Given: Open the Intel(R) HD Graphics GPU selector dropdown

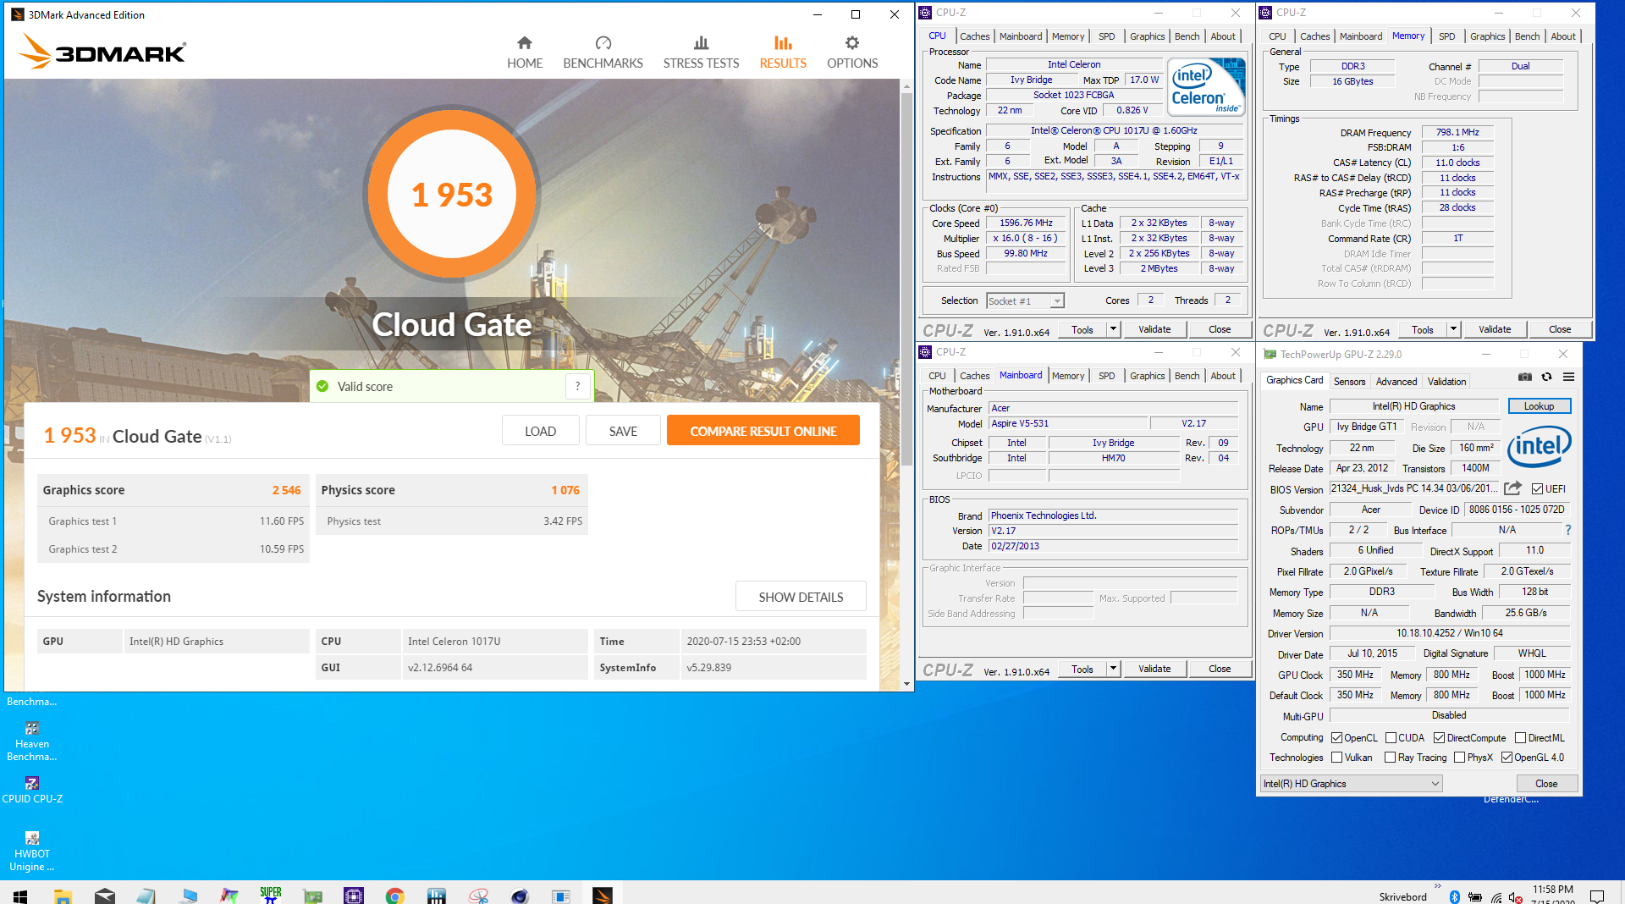Looking at the screenshot, I should point(1351,784).
